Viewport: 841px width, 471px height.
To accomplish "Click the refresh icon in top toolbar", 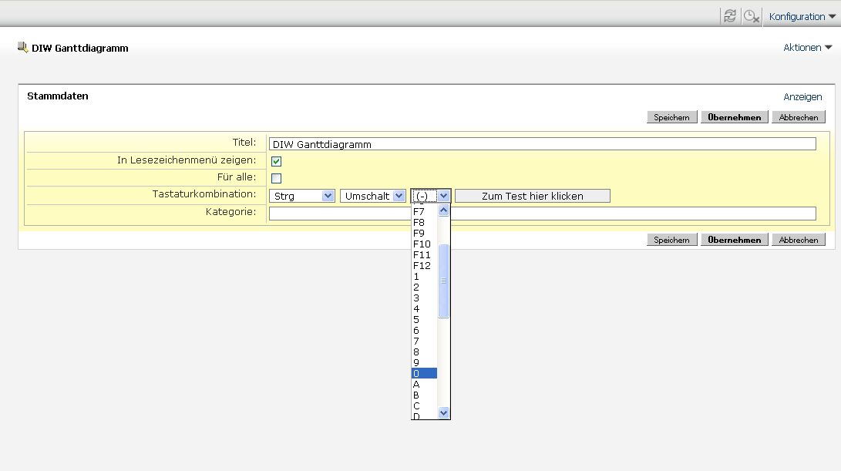I will (729, 16).
